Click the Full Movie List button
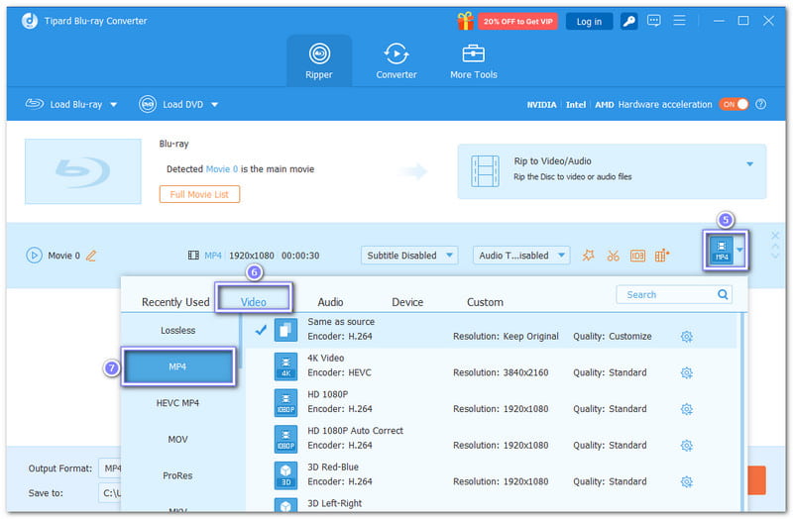The width and height of the screenshot is (793, 519). (199, 194)
